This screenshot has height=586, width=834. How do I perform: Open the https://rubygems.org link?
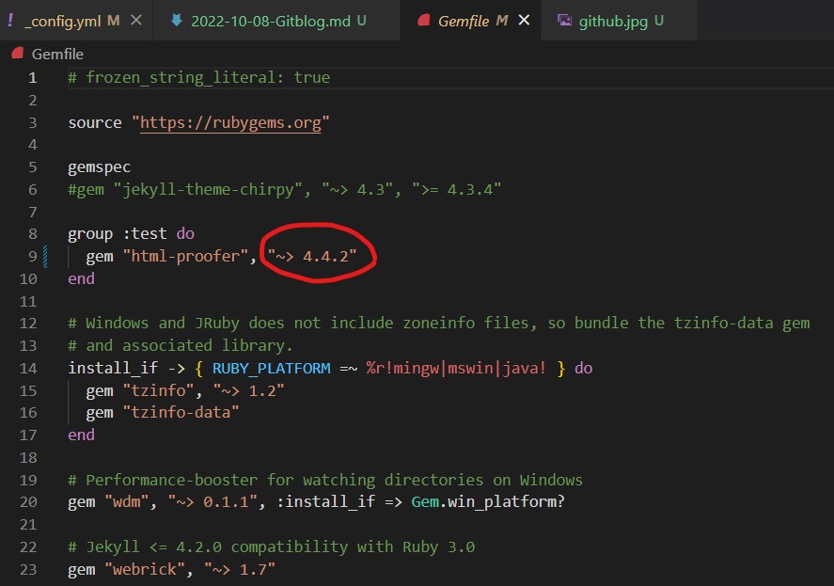[230, 122]
